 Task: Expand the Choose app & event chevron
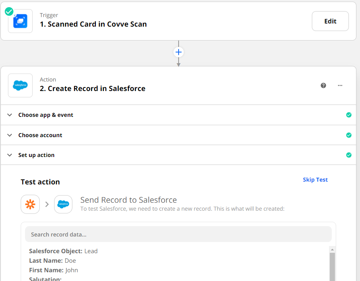tap(10, 115)
